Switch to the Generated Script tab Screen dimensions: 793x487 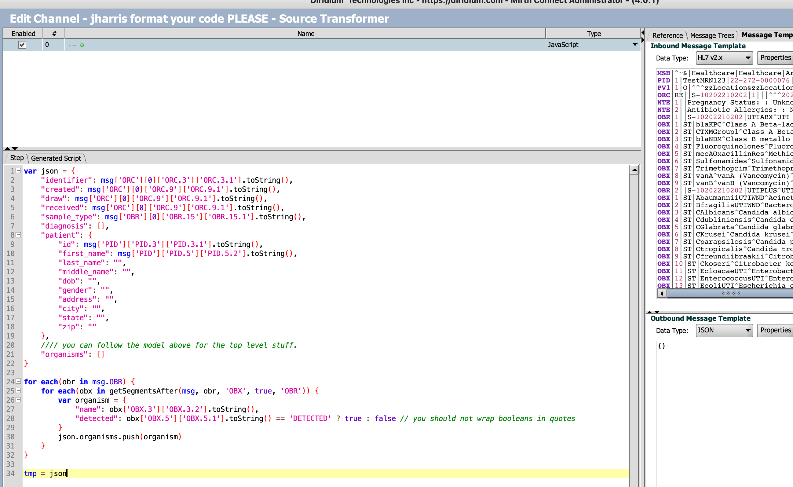[56, 158]
